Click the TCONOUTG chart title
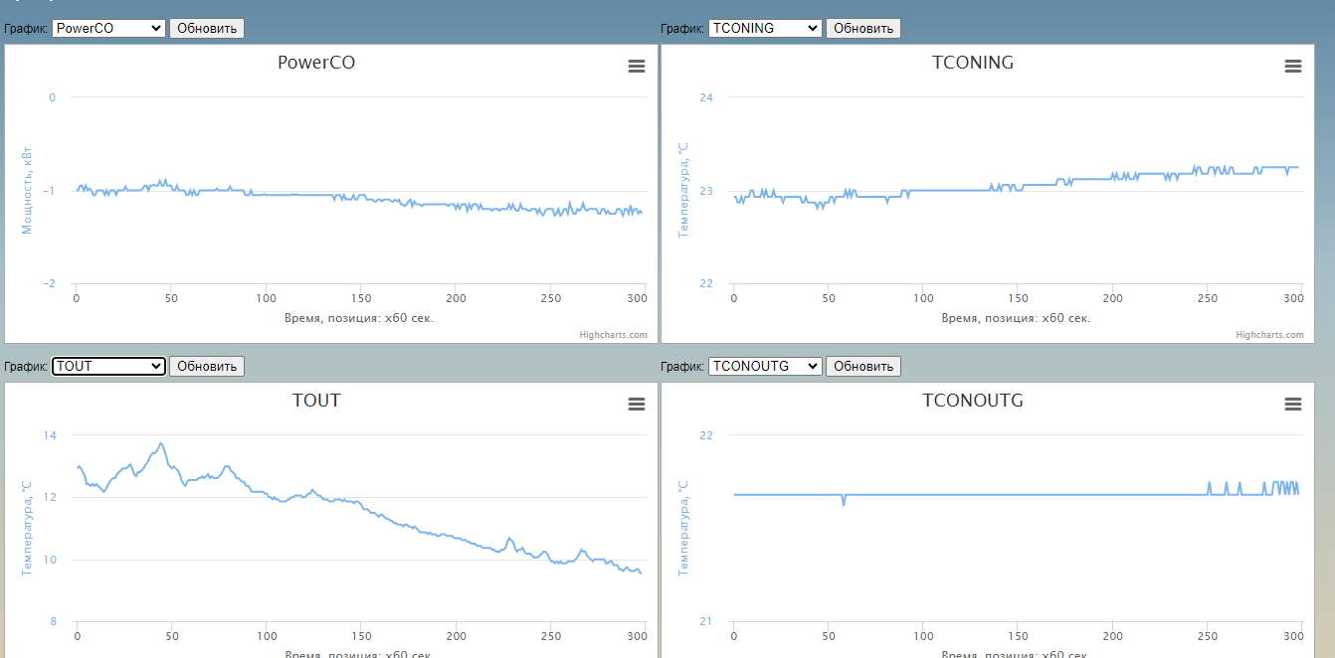Screen dimensions: 1335x658 pyautogui.click(x=973, y=401)
